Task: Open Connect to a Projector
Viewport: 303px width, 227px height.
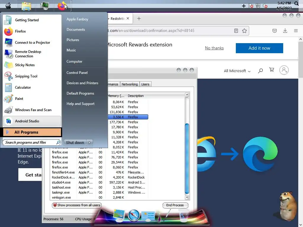Action: [x=32, y=43]
